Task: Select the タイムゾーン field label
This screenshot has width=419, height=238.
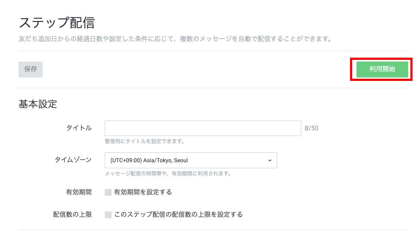Action: tap(73, 160)
